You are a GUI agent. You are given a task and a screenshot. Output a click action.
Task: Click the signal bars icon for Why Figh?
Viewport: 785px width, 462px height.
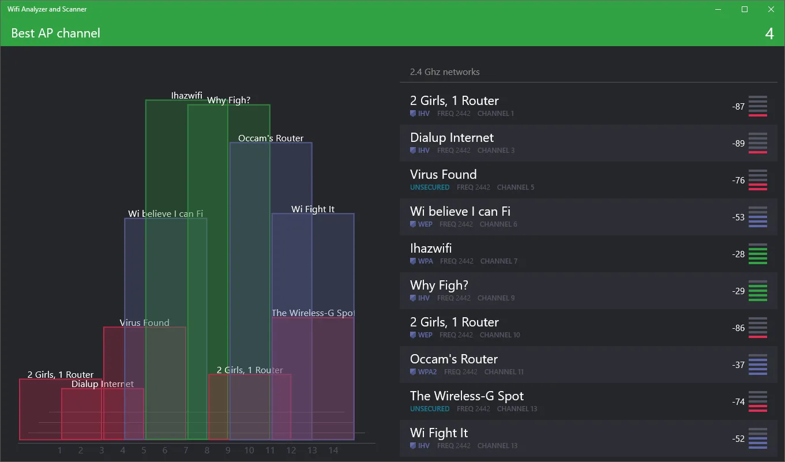point(758,291)
